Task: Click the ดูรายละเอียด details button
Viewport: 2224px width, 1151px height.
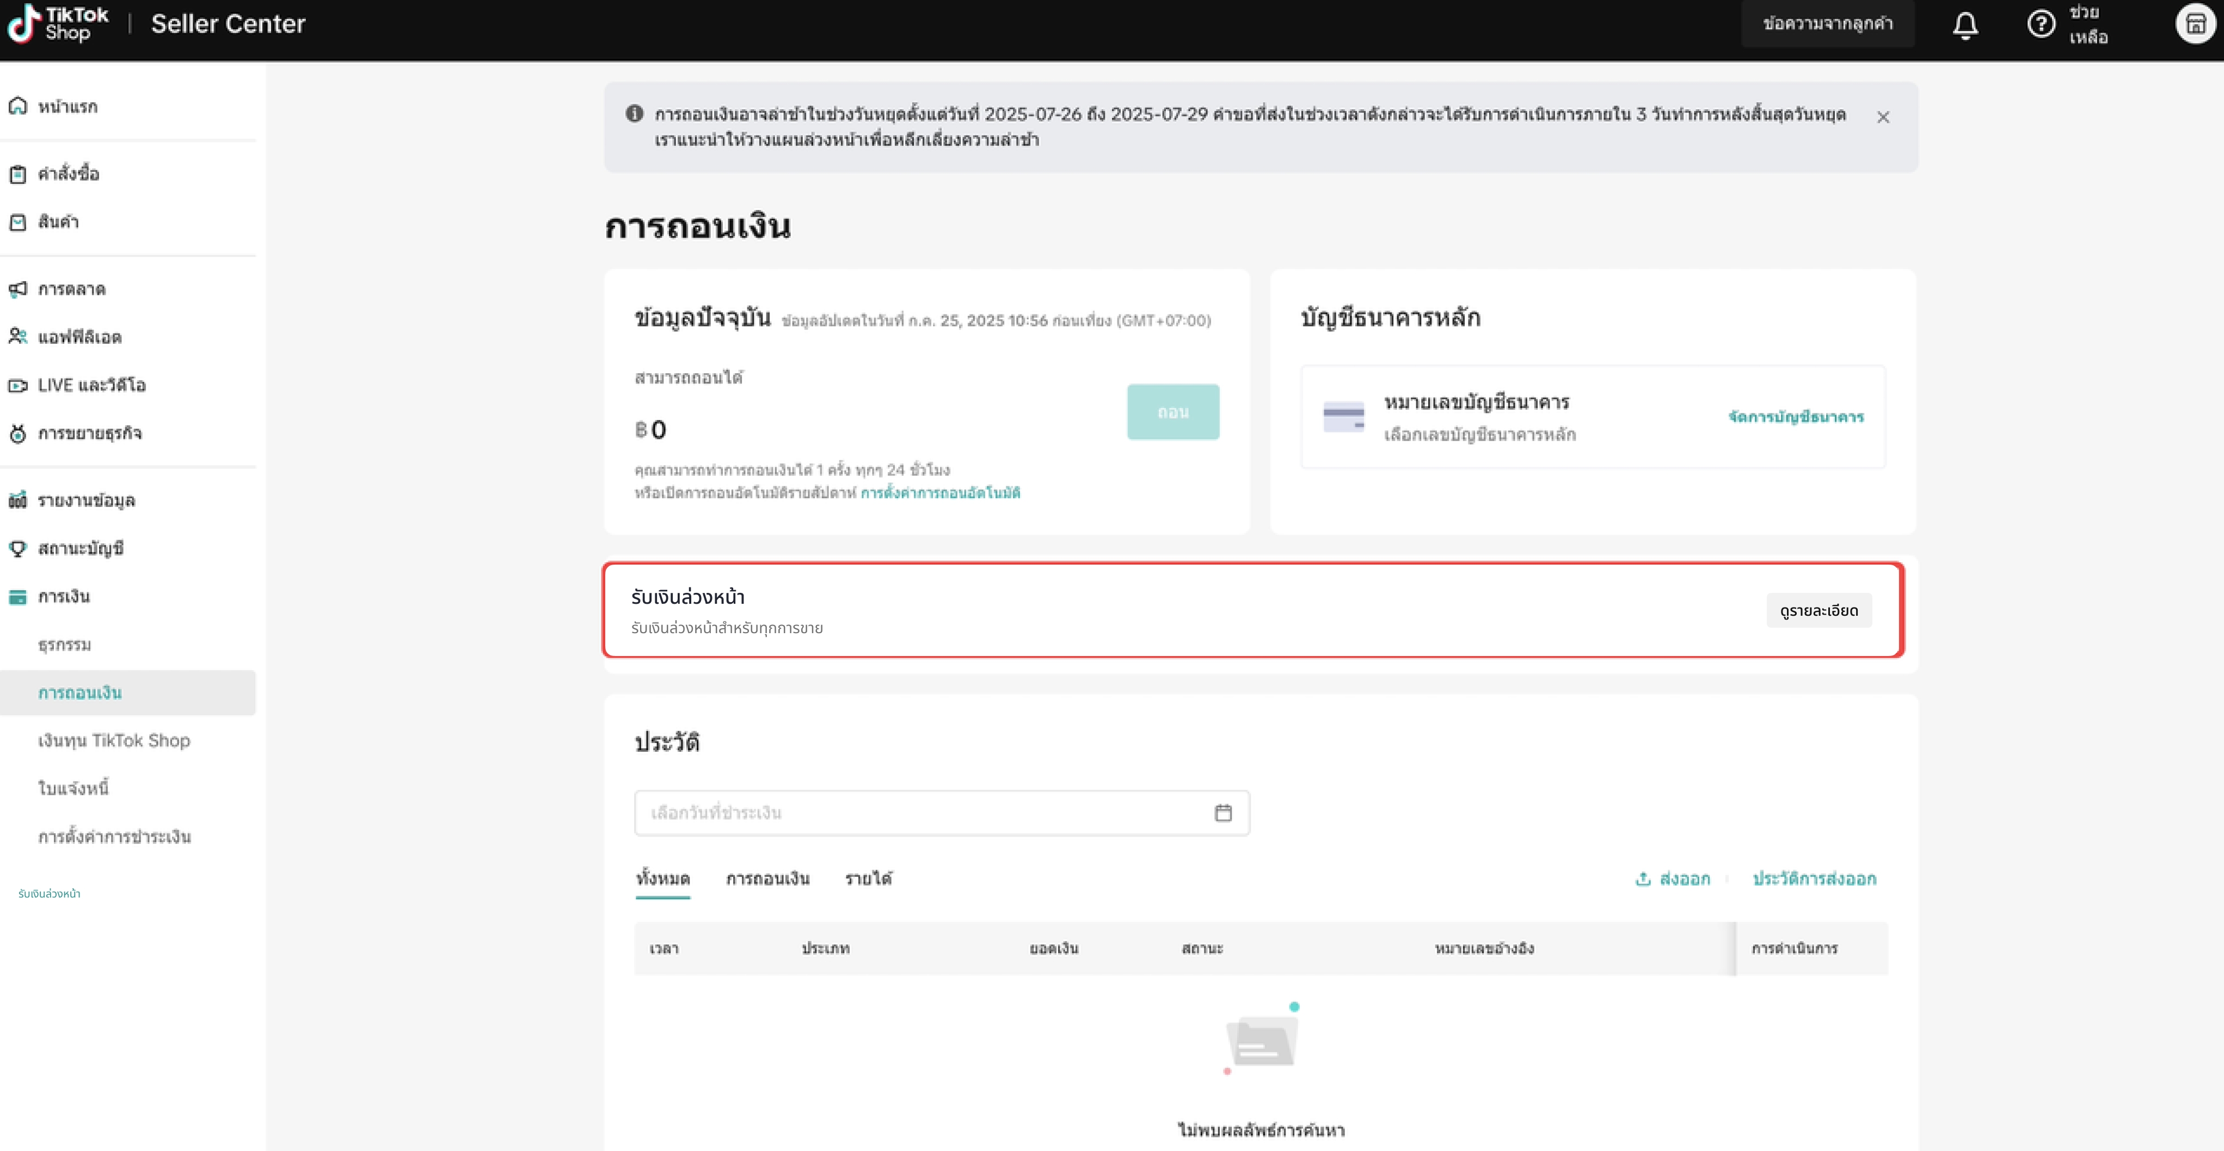Action: pos(1818,611)
